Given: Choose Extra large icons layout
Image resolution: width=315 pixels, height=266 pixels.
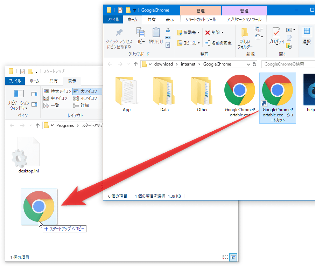Looking at the screenshot, I should [58, 91].
